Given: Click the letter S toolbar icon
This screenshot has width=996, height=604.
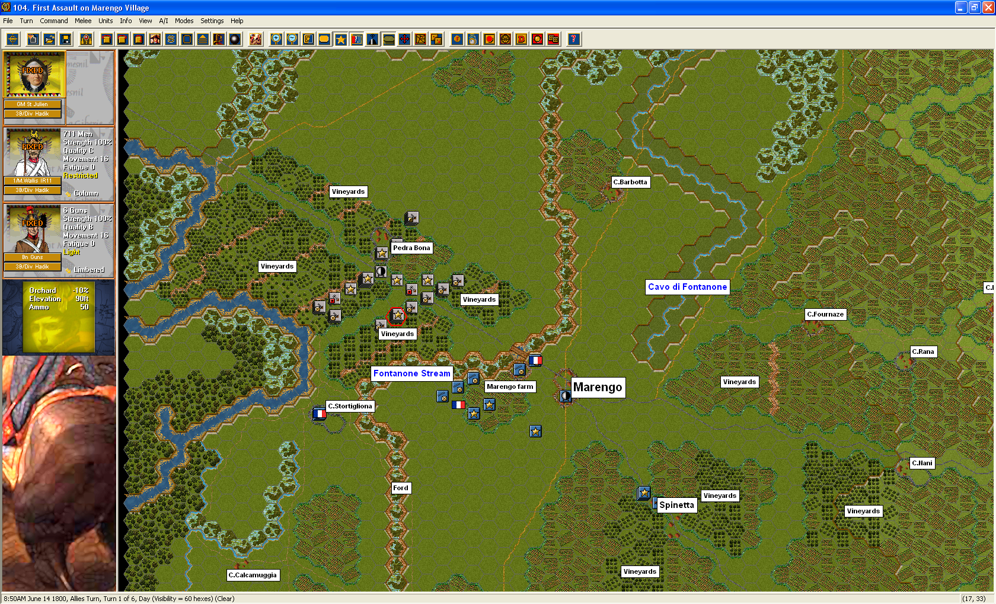Looking at the screenshot, I should (x=171, y=39).
